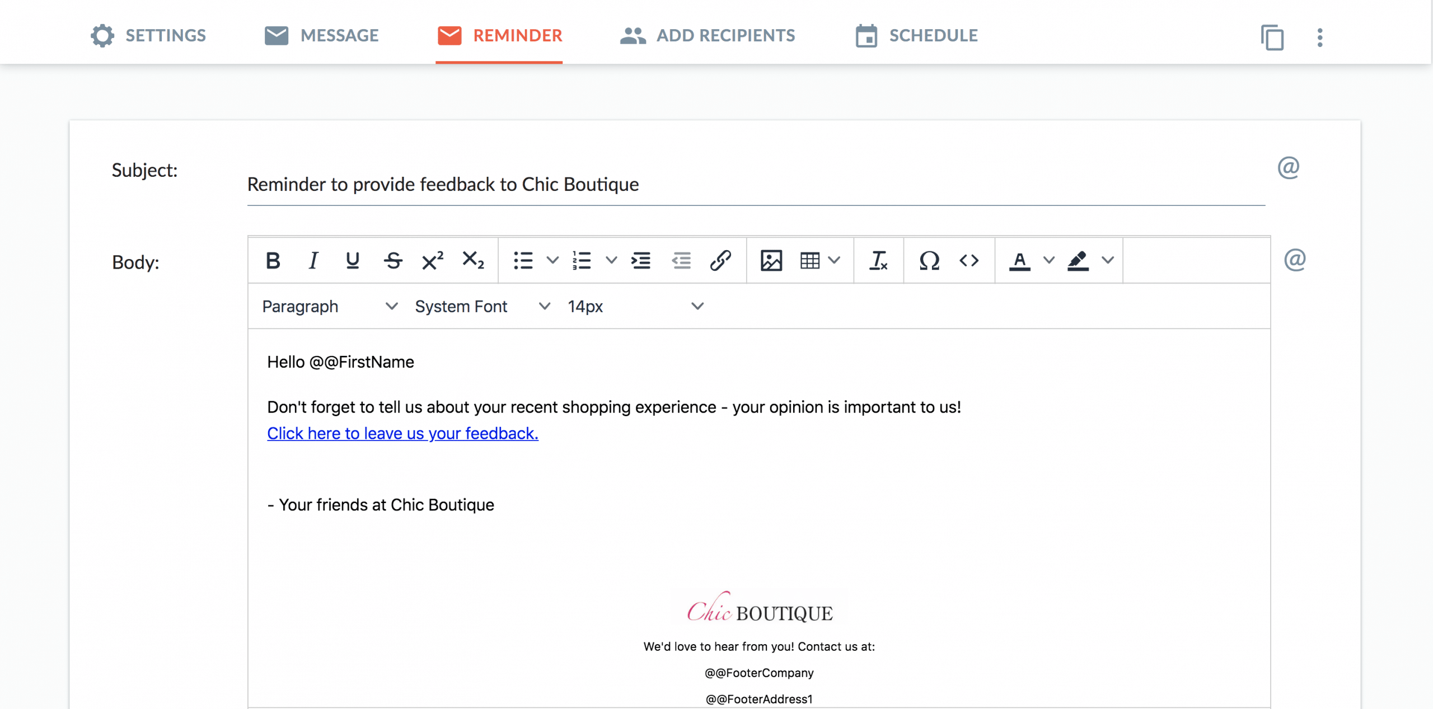Increase indent of the paragraph

coord(641,260)
